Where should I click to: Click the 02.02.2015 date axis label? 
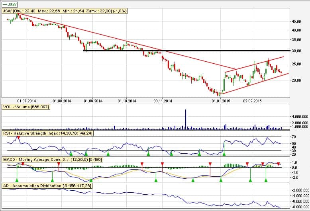(x=253, y=101)
